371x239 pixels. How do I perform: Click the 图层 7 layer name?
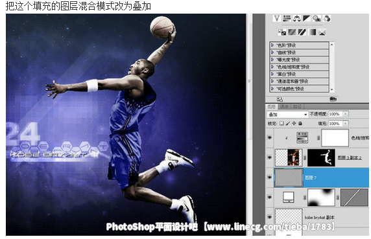click(x=311, y=177)
